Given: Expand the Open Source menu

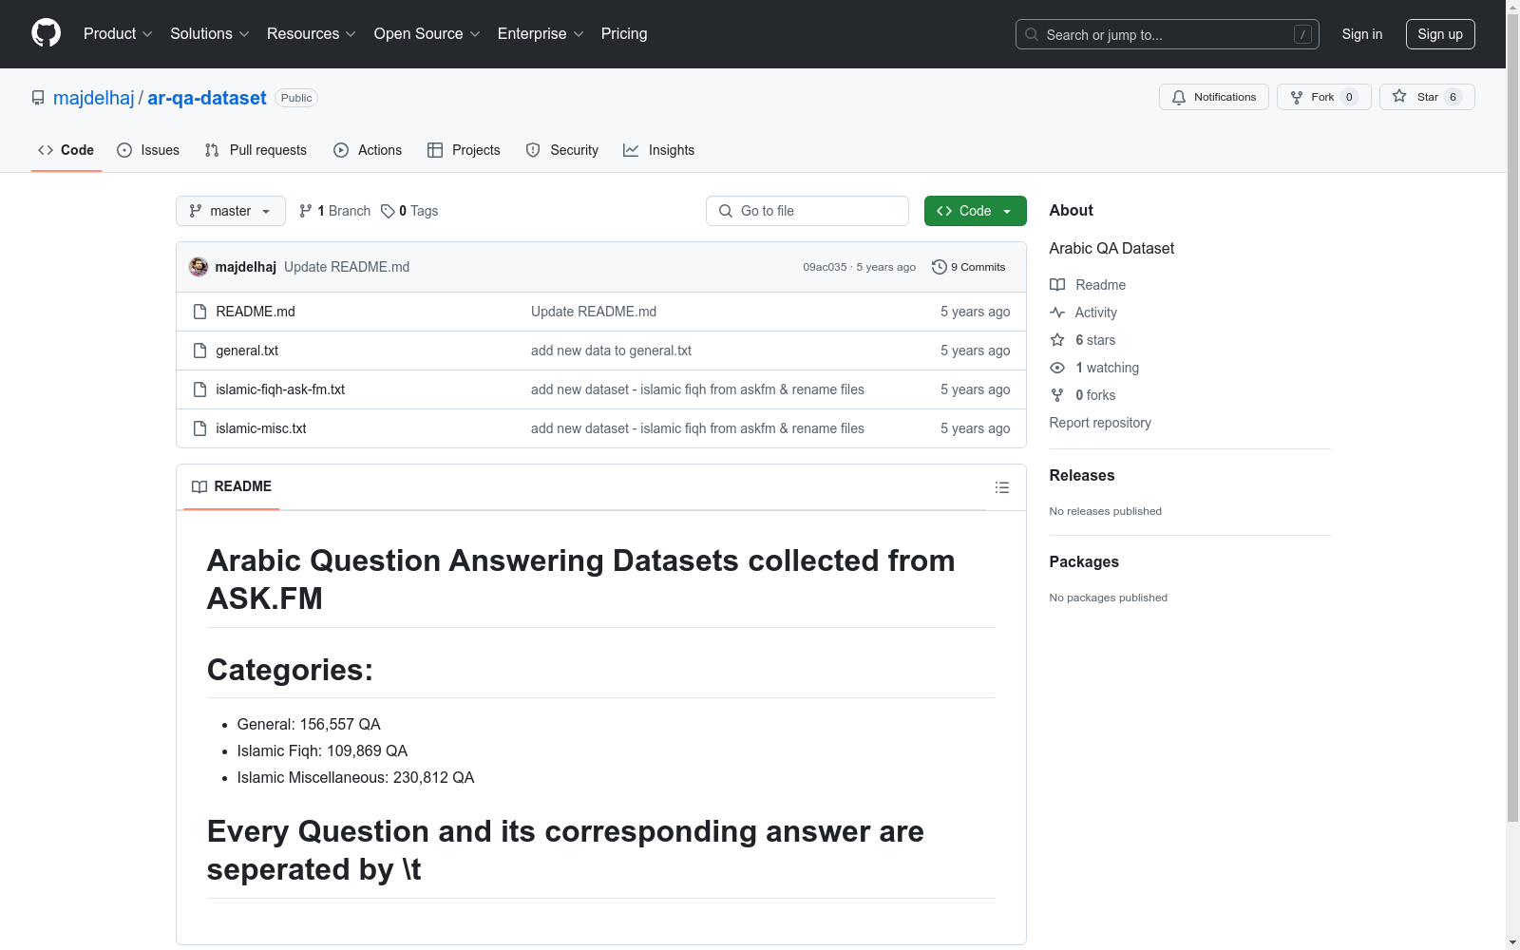Looking at the screenshot, I should (427, 34).
